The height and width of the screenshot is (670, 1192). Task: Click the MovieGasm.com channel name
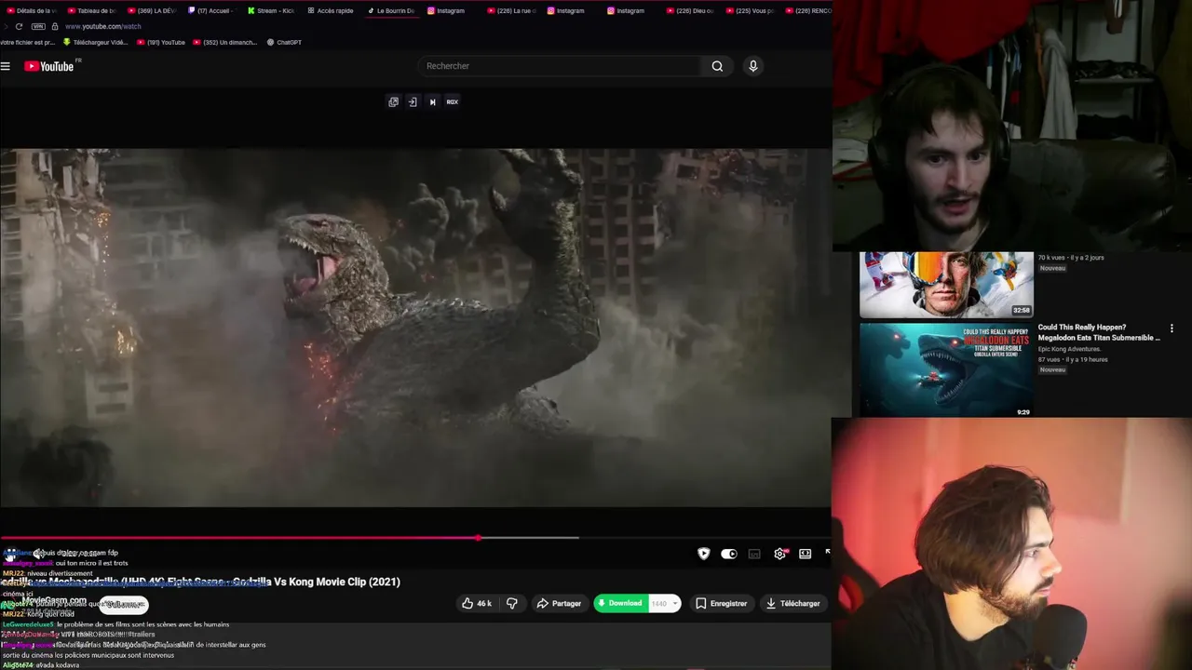[x=54, y=600]
